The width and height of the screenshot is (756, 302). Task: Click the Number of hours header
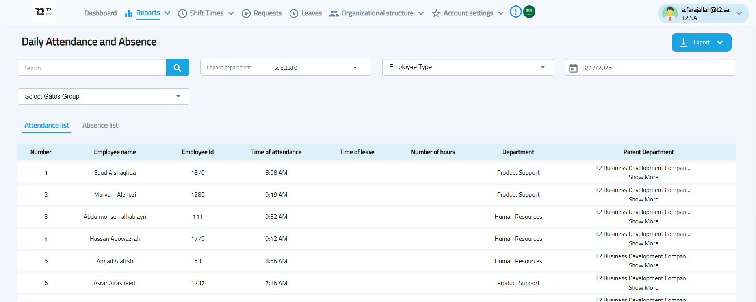tap(433, 152)
